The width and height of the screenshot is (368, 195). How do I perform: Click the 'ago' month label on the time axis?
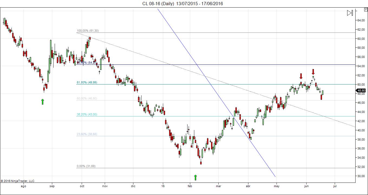coord(23,186)
